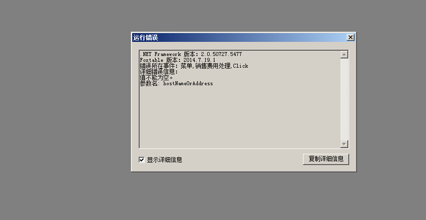Click the 错误所在事件 line

[x=194, y=66]
